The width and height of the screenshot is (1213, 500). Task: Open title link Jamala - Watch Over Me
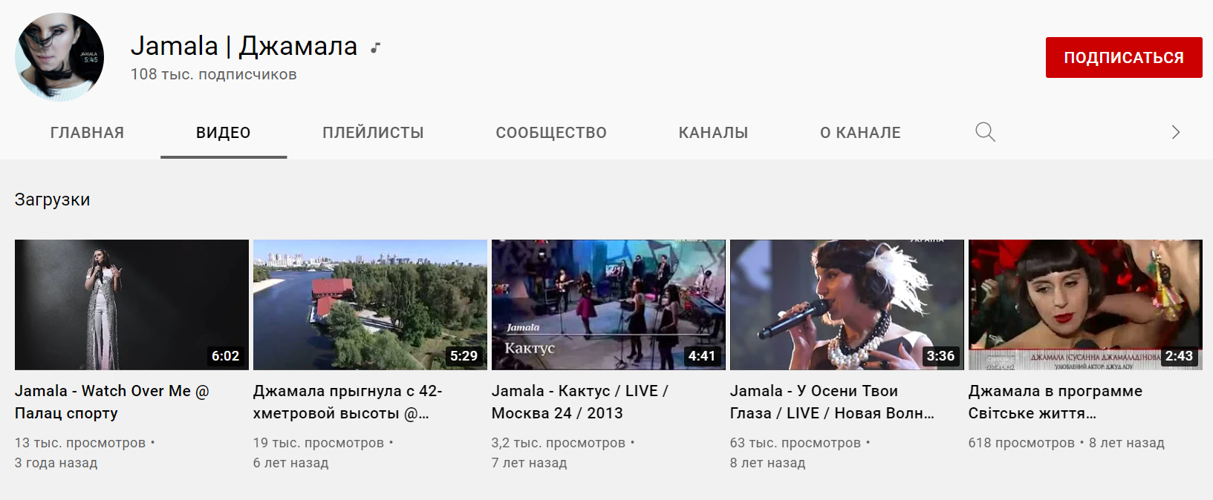112,402
